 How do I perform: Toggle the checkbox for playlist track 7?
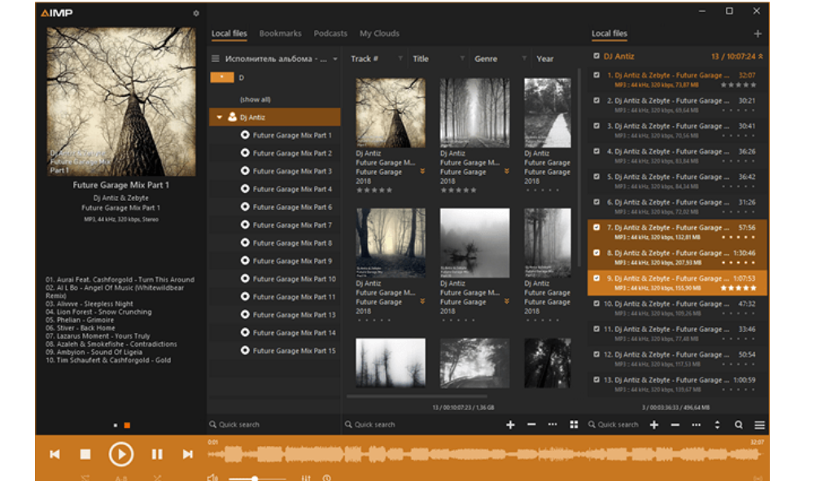click(x=596, y=228)
